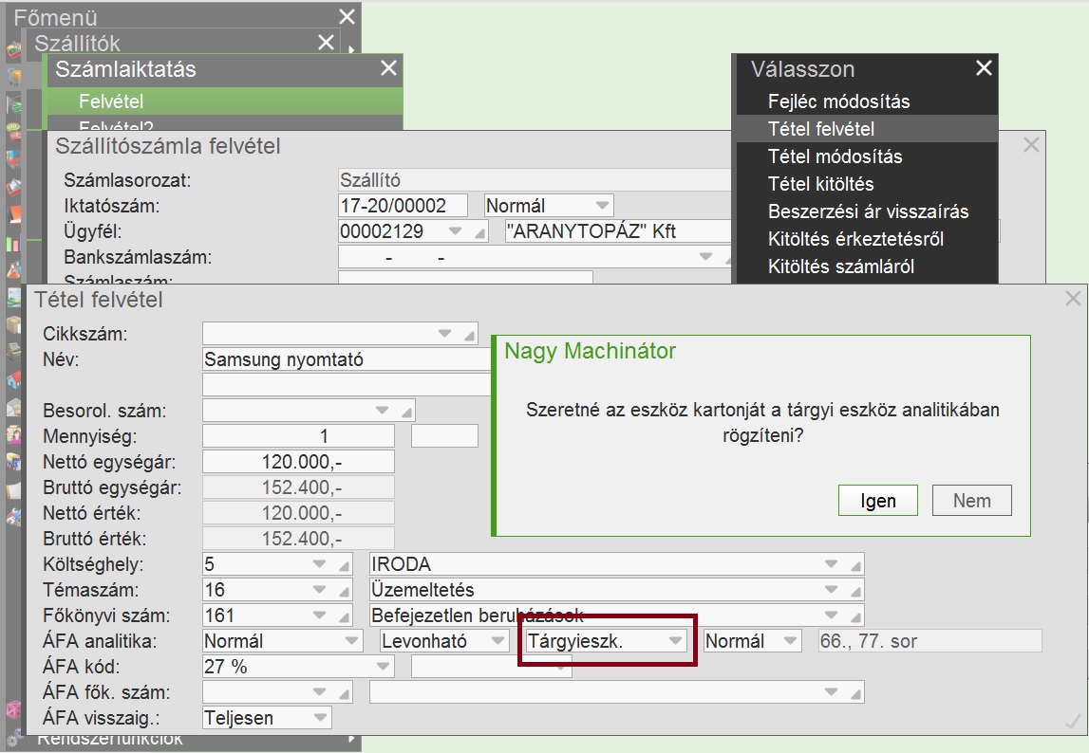Click the lookup triangle beside Főkönyvi szám 161
This screenshot has height=753, width=1089.
344,617
